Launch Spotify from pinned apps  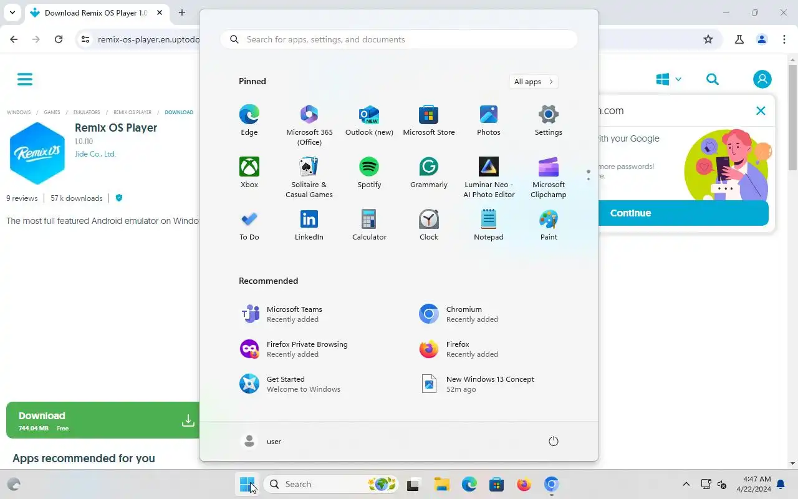click(369, 172)
